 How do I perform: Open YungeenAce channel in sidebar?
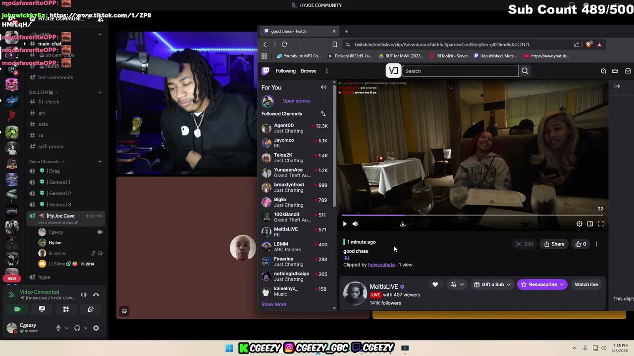[x=295, y=173]
